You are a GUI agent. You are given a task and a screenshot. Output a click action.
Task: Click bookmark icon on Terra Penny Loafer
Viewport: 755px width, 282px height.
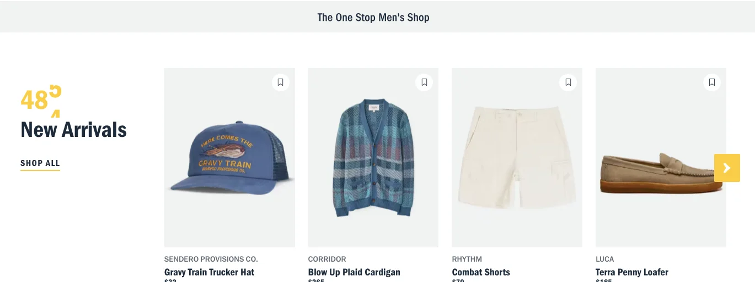coord(712,82)
